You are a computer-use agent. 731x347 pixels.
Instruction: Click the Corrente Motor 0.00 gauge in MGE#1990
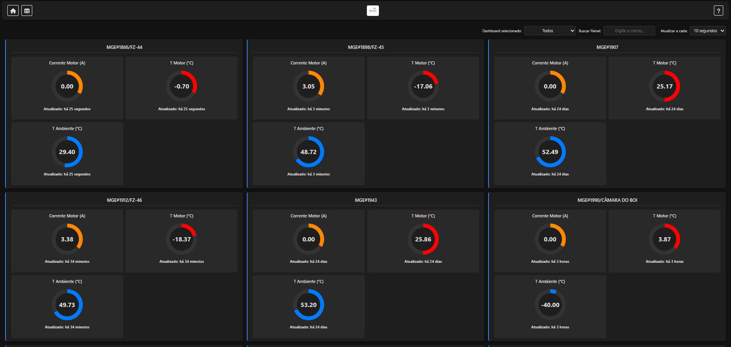click(x=550, y=239)
